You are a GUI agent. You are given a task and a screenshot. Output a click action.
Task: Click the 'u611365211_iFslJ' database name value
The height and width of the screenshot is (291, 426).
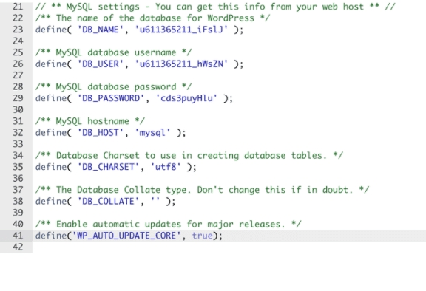point(181,30)
